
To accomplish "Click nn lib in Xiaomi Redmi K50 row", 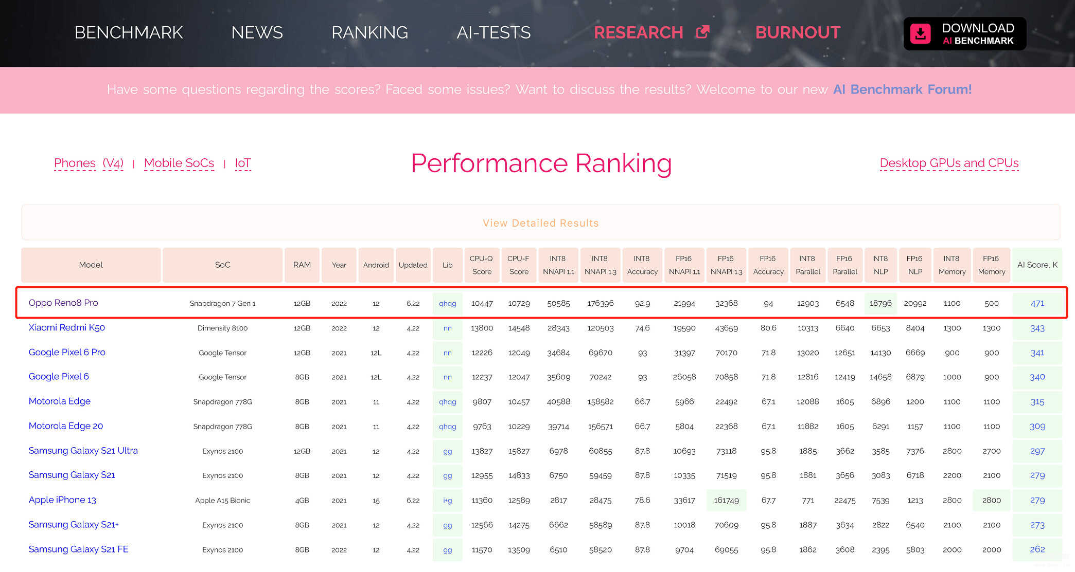I will click(x=448, y=328).
